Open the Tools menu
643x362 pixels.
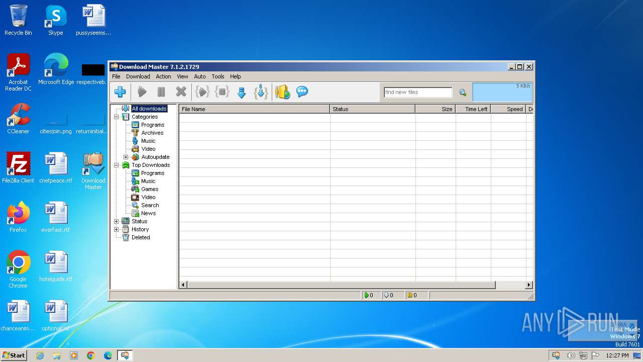tap(218, 76)
